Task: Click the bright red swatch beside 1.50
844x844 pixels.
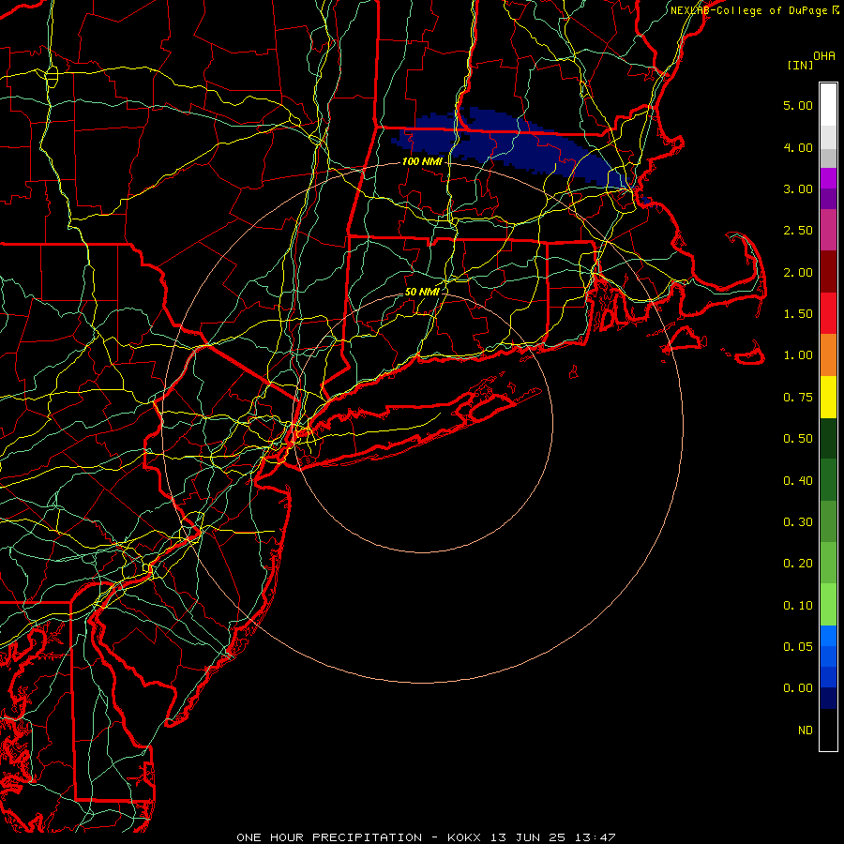Action: pos(828,313)
